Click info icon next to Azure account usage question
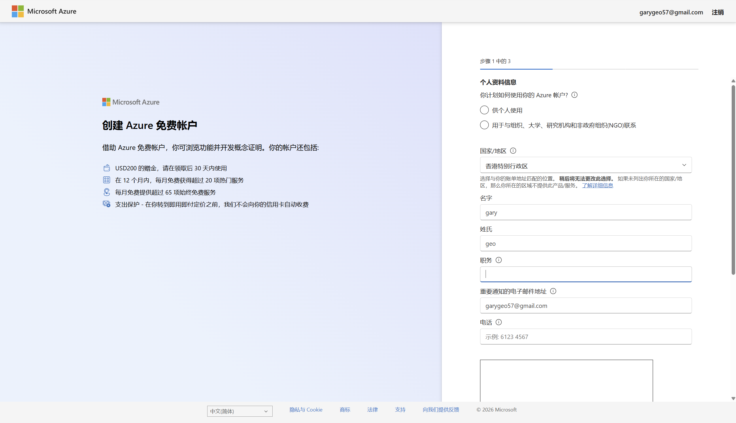The width and height of the screenshot is (736, 423). click(574, 95)
